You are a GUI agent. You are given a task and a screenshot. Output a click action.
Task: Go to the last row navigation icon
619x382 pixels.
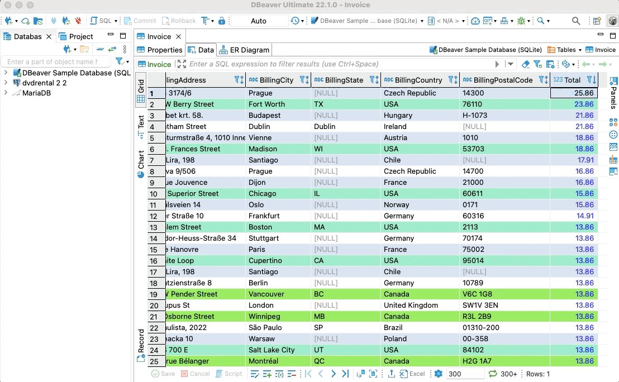coord(345,374)
